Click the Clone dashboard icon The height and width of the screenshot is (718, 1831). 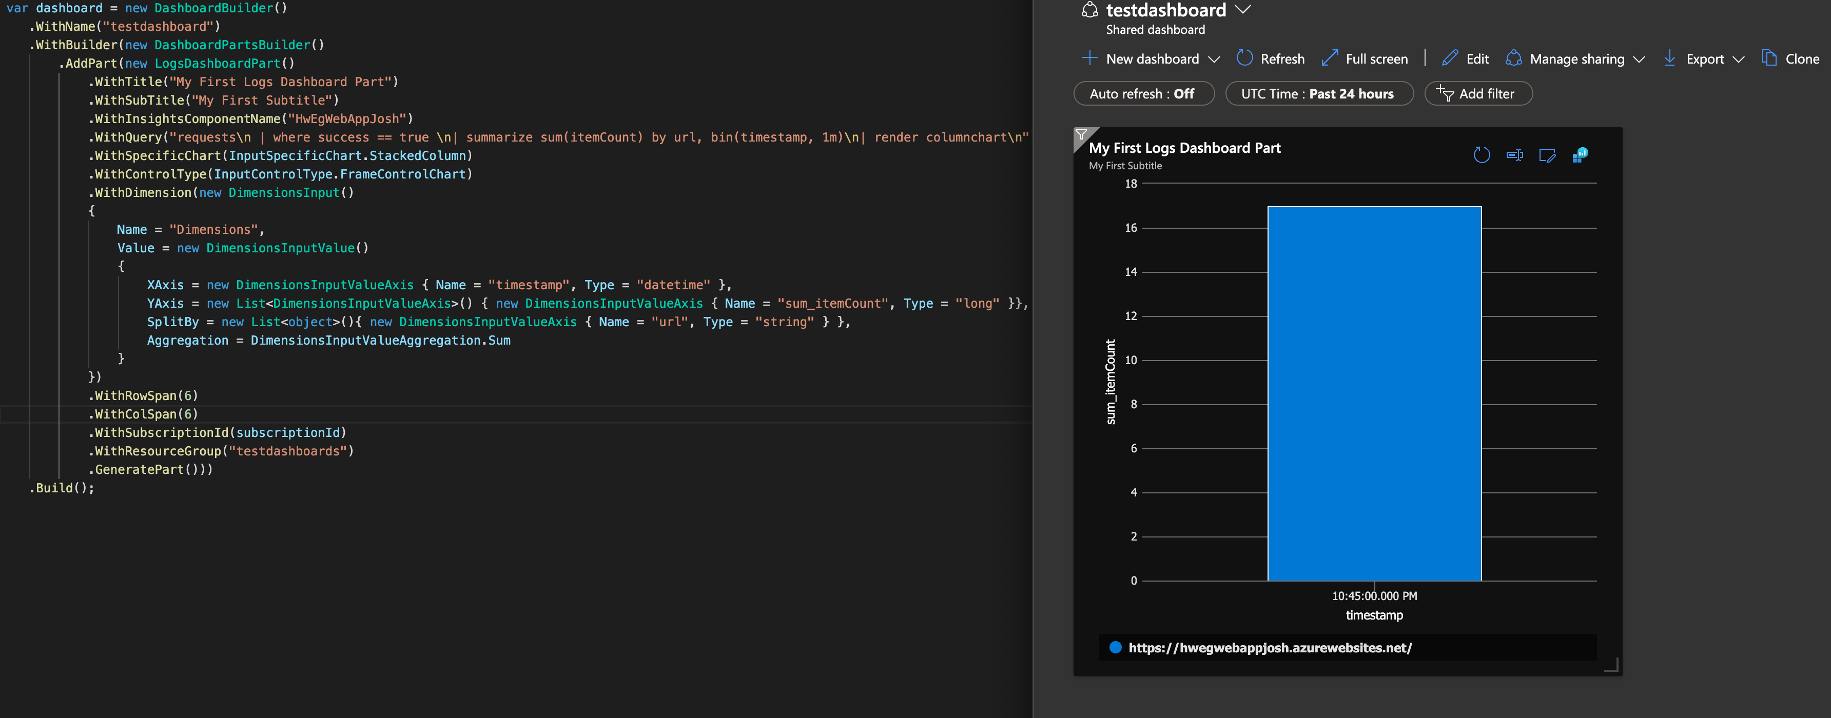click(x=1768, y=58)
